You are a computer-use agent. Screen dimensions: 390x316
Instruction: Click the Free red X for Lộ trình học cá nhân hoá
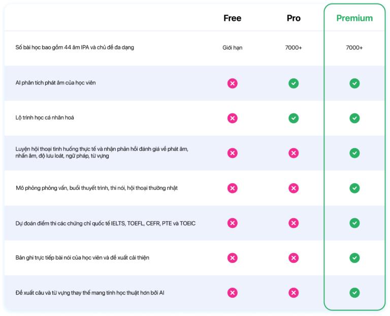(232, 118)
